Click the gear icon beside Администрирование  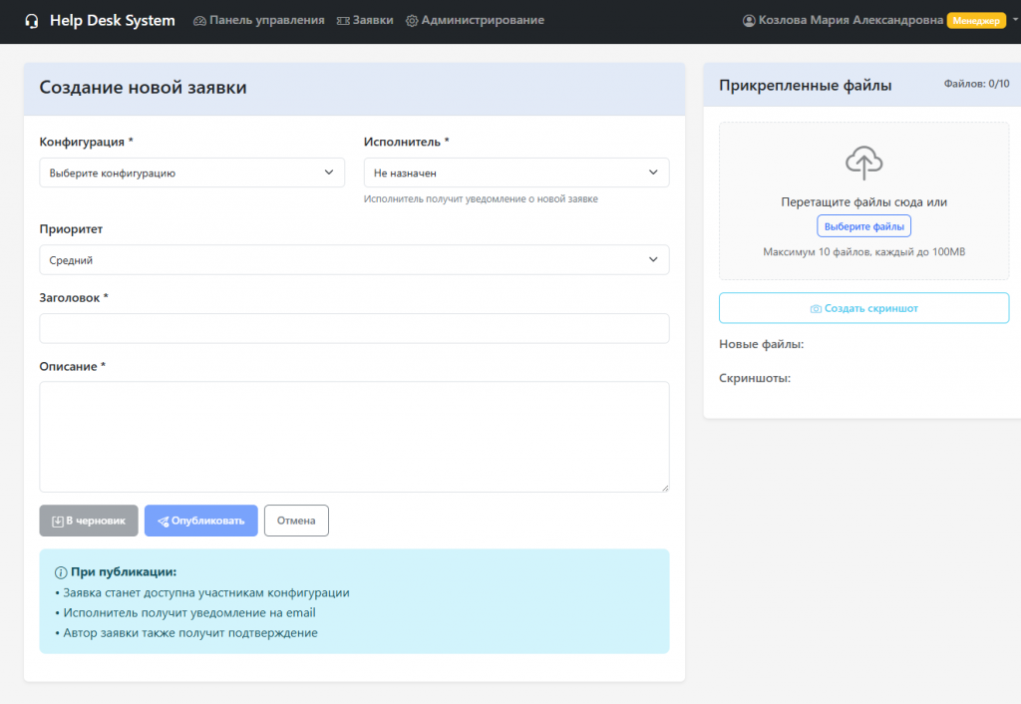(x=412, y=21)
